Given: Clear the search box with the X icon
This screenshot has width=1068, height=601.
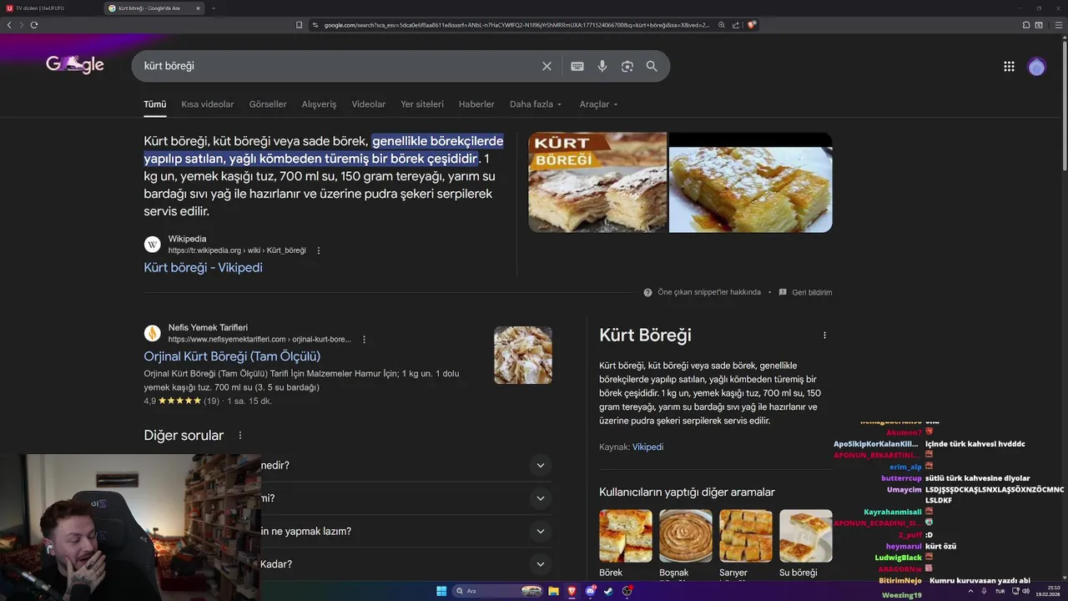Looking at the screenshot, I should [x=547, y=66].
